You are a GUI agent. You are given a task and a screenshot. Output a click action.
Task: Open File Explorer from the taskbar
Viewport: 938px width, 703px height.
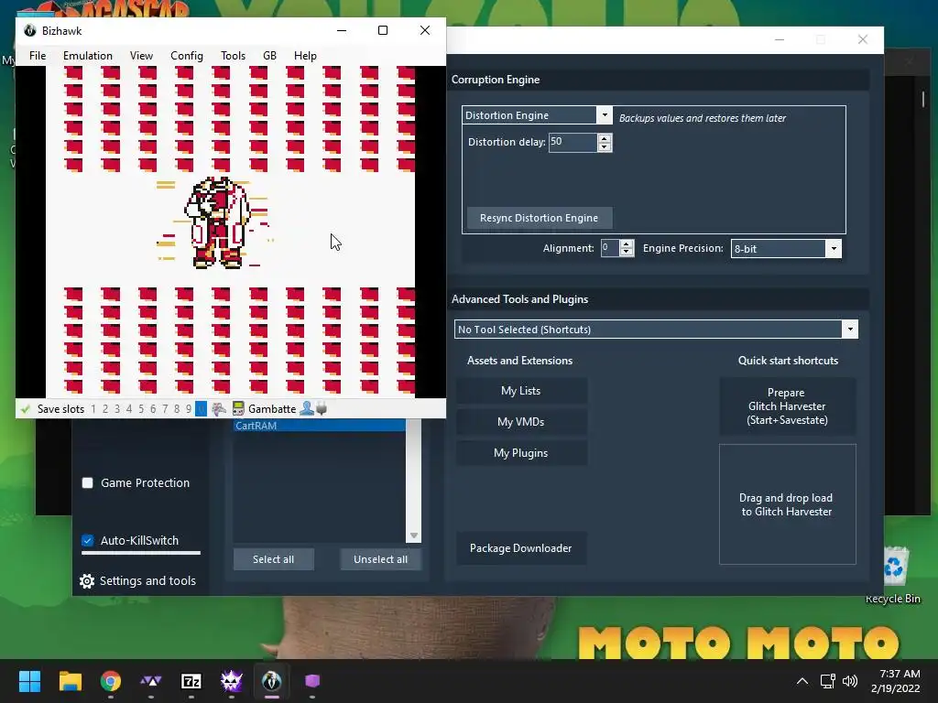pos(70,681)
